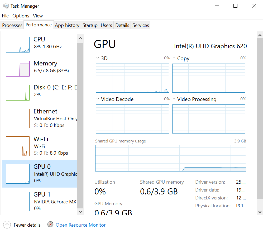Select the Wi-Fi graph thumbnail
This screenshot has height=234, width=263.
pos(18,146)
